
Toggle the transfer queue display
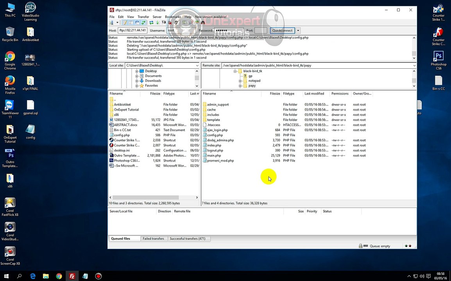point(143,22)
